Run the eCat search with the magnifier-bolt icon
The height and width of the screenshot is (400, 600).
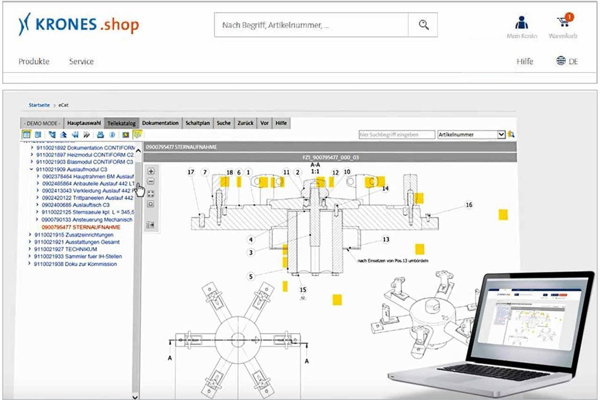(x=511, y=135)
